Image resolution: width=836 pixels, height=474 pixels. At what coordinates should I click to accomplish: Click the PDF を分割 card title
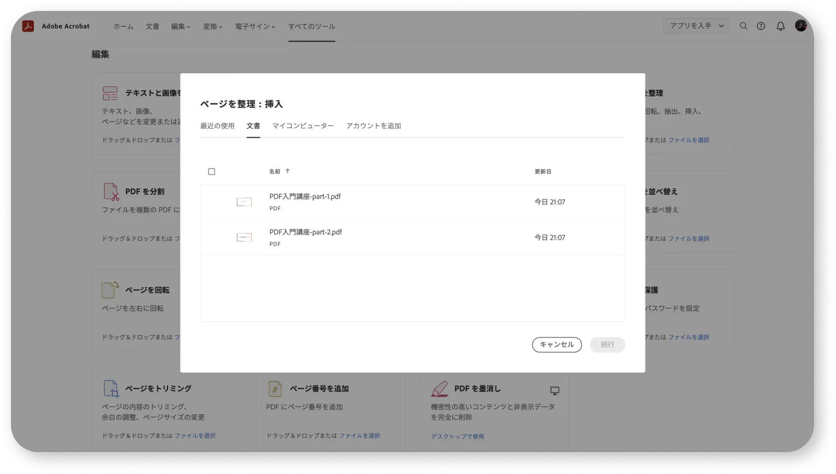pyautogui.click(x=145, y=192)
